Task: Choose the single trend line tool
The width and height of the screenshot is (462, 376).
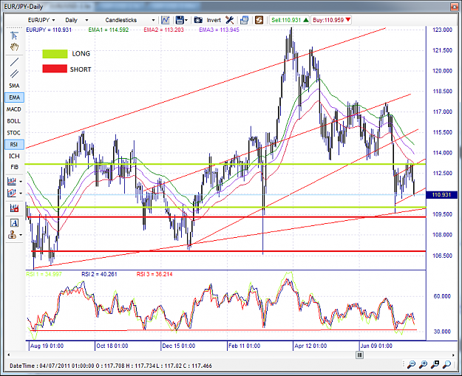Action: pyautogui.click(x=14, y=62)
